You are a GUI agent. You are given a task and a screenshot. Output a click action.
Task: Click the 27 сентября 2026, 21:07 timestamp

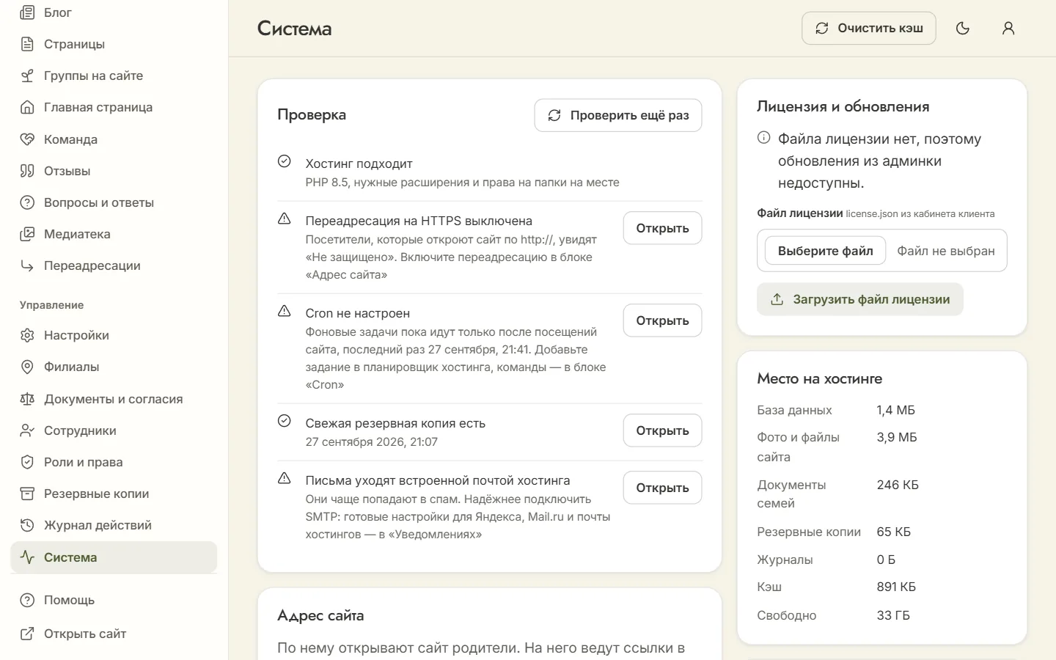(372, 442)
